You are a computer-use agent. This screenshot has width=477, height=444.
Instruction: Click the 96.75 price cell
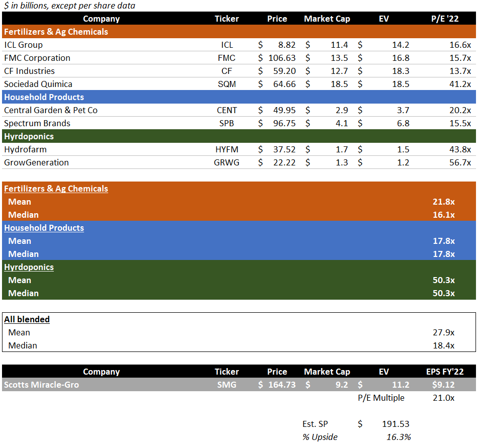coord(284,123)
